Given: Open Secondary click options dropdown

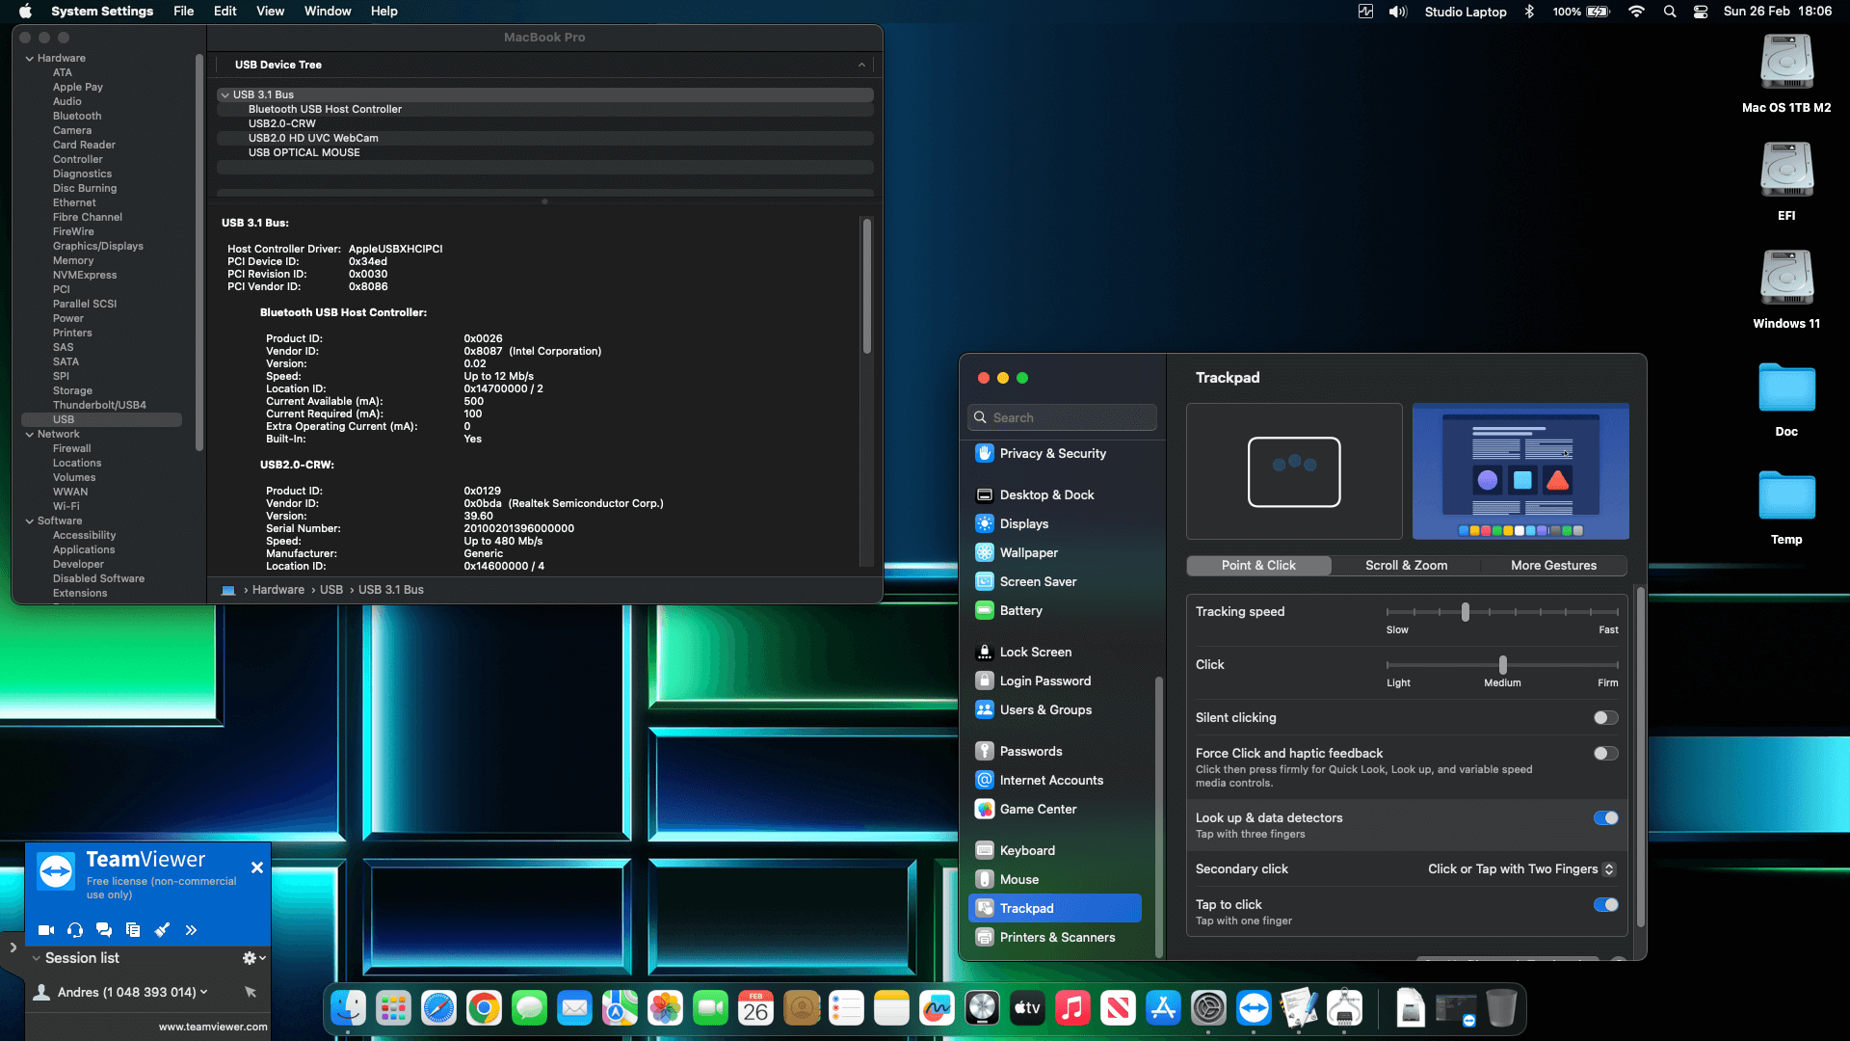Looking at the screenshot, I should click(x=1521, y=868).
